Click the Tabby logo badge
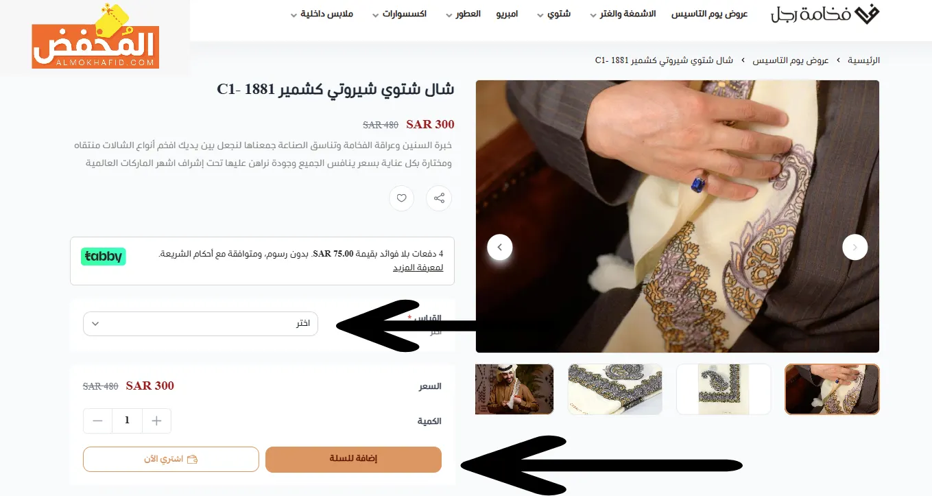Image resolution: width=932 pixels, height=496 pixels. point(104,257)
